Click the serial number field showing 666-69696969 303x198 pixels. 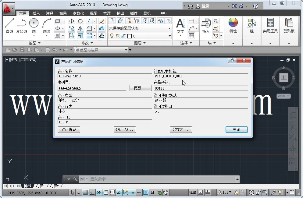tap(91, 88)
